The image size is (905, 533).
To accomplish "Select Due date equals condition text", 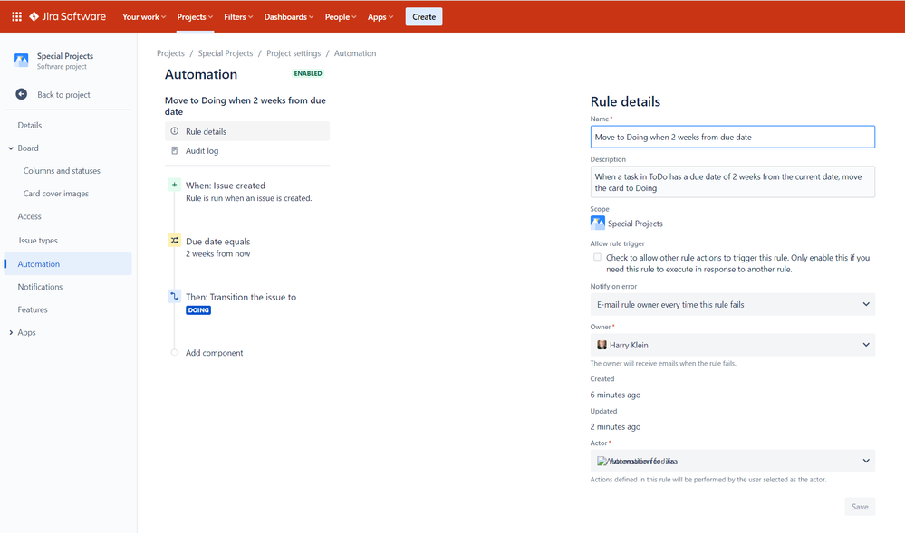I will tap(218, 241).
